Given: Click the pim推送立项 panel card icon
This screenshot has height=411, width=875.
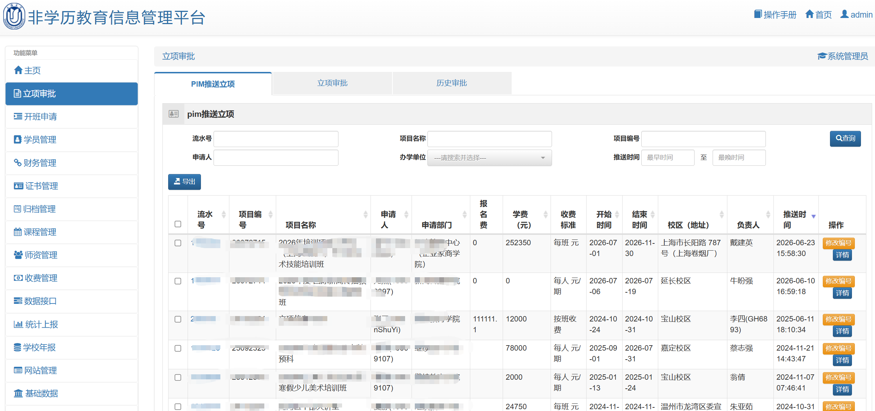Looking at the screenshot, I should click(x=174, y=114).
